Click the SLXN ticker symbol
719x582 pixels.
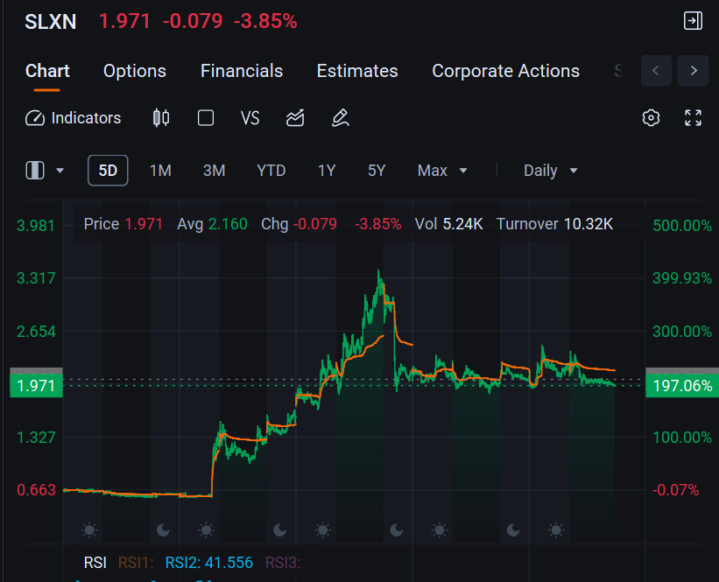51,22
